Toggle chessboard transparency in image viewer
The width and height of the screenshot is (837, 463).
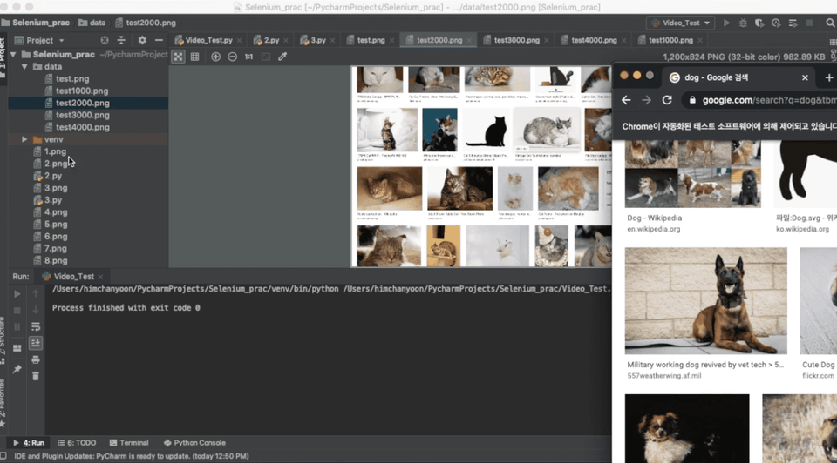pyautogui.click(x=178, y=57)
